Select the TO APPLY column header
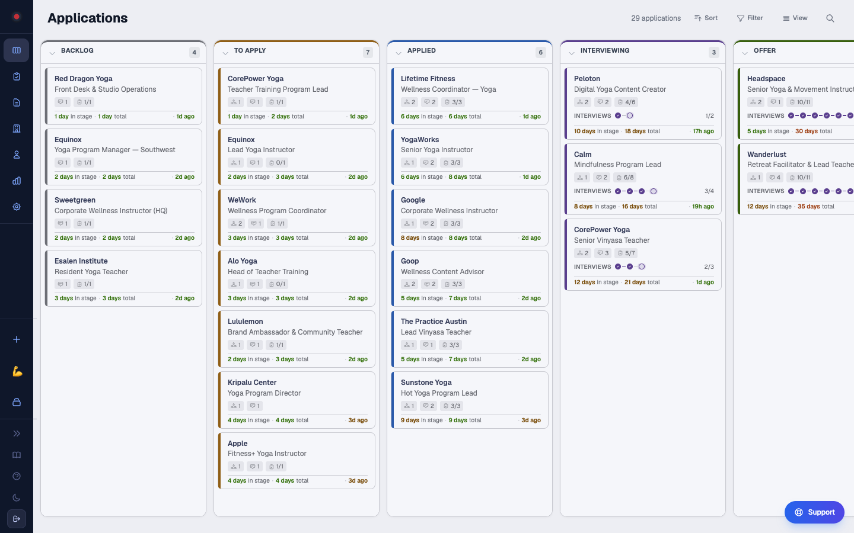This screenshot has width=854, height=533. 250,50
